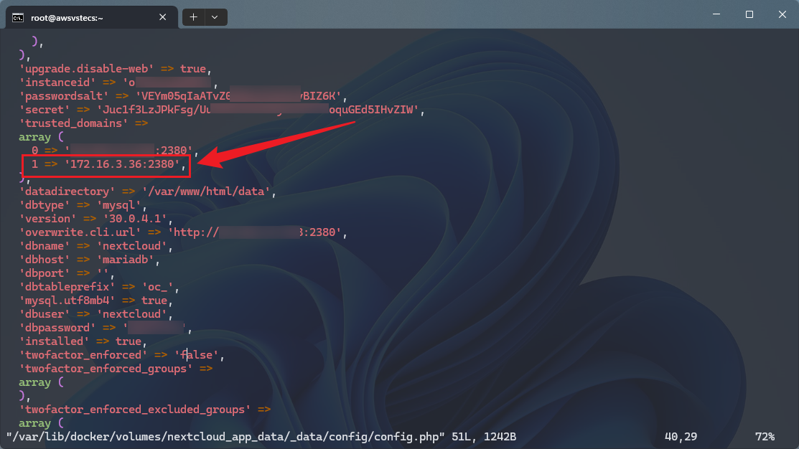The width and height of the screenshot is (799, 449).
Task: Click the '40,29' cursor position indicator
Action: point(681,437)
